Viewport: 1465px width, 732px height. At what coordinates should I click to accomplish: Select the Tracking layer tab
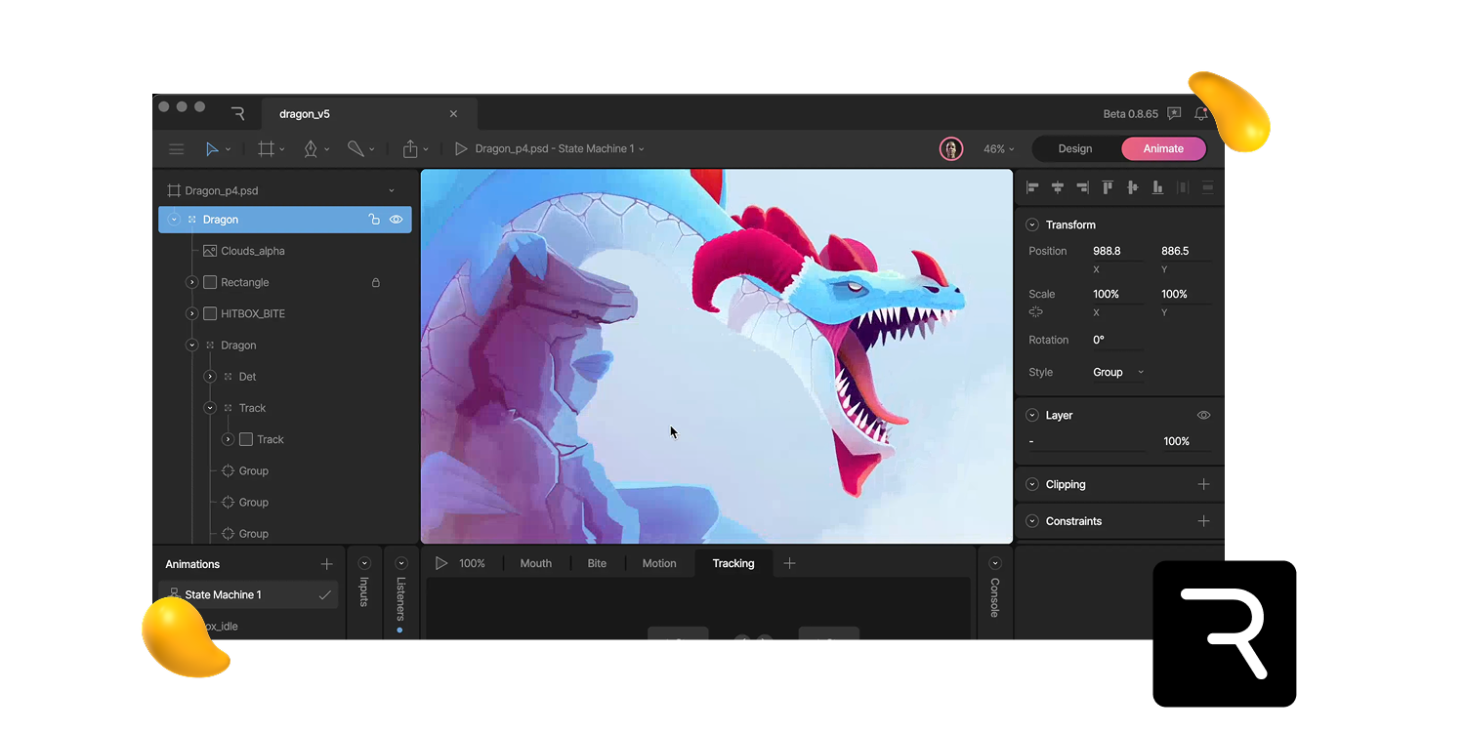pos(733,563)
